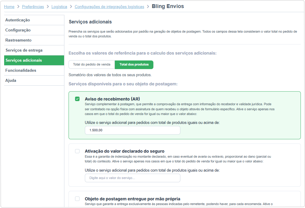Open the Configuração sidebar item
The width and height of the screenshot is (305, 208).
click(x=34, y=30)
